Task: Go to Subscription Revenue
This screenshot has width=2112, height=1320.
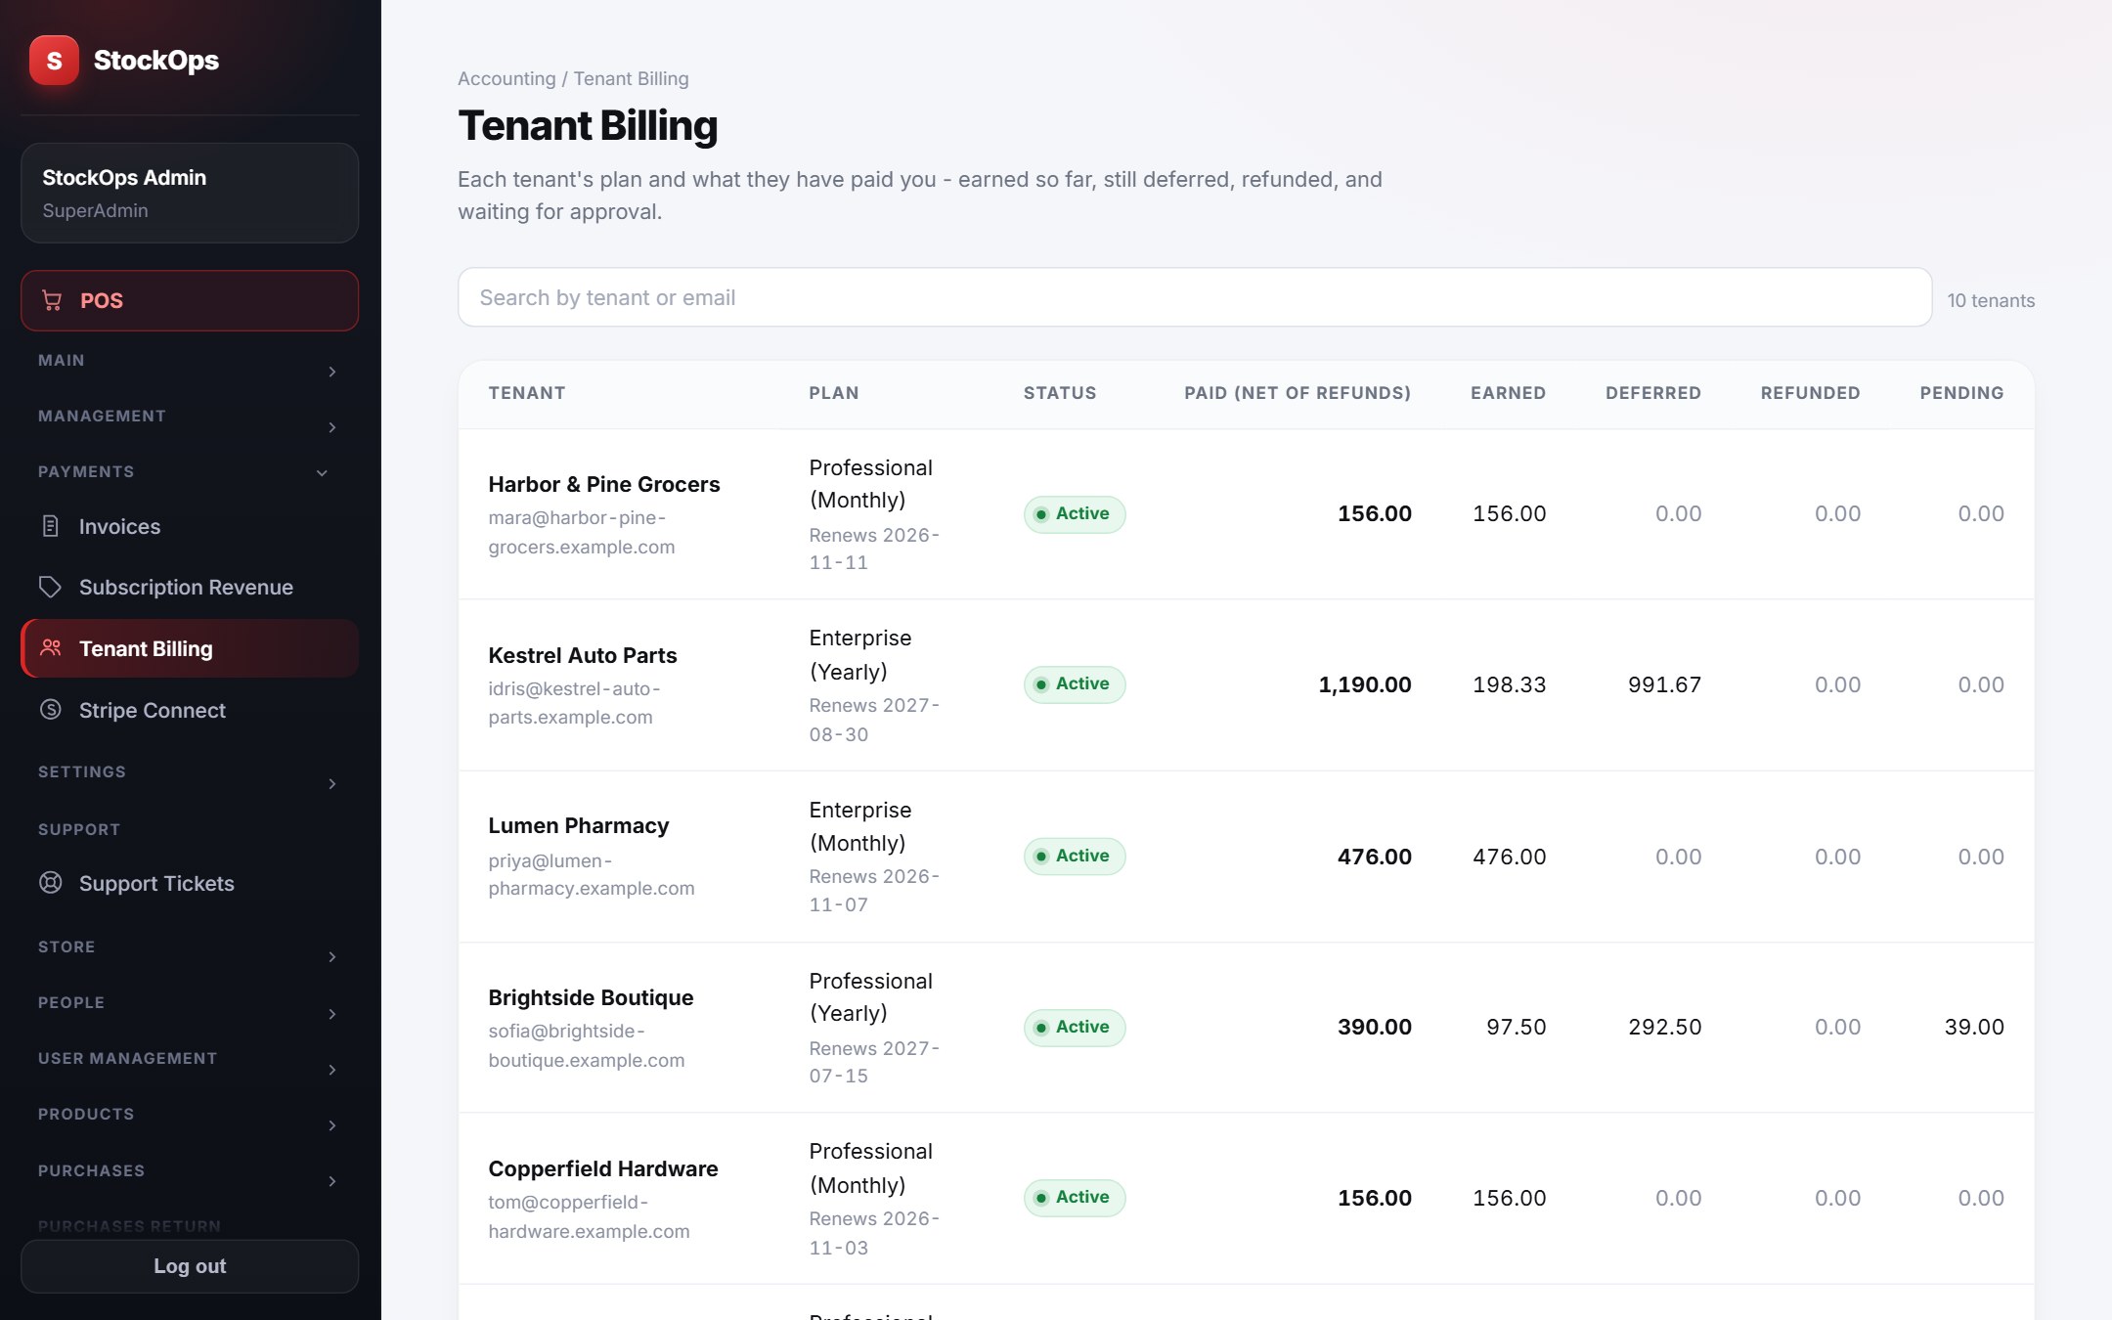Action: coord(190,587)
